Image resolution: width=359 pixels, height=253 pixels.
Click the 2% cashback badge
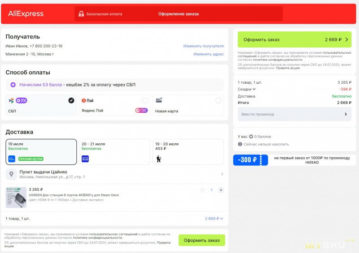point(22,100)
